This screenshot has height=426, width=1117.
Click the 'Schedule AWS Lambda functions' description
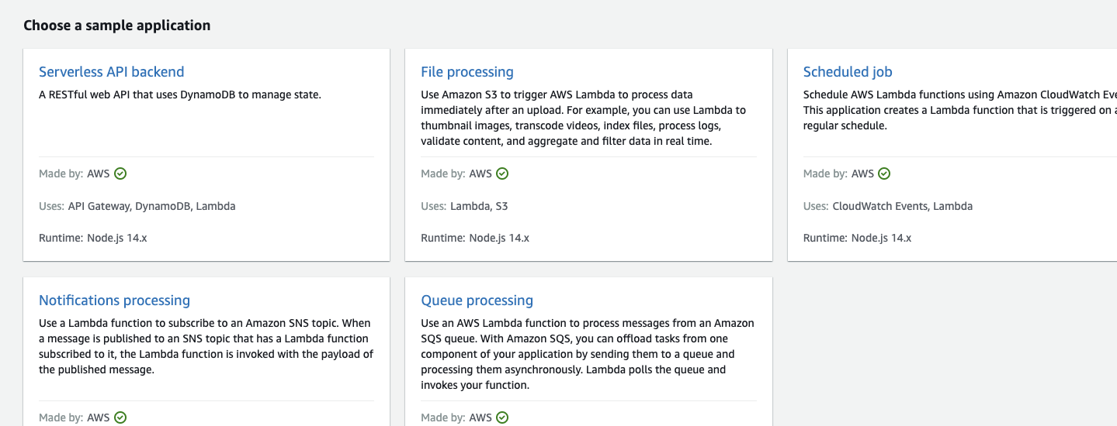pos(960,110)
